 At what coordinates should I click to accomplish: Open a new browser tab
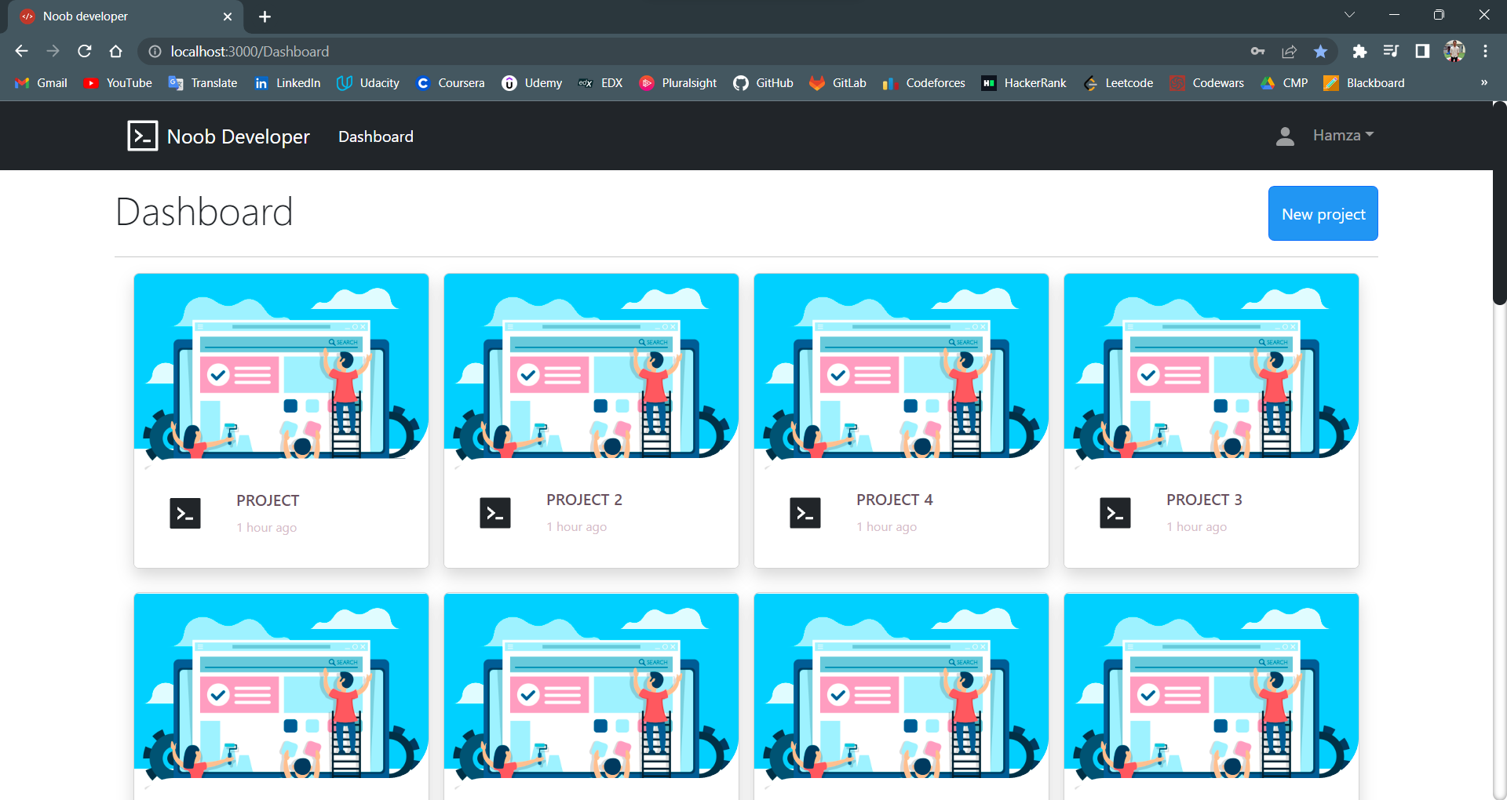(x=265, y=16)
